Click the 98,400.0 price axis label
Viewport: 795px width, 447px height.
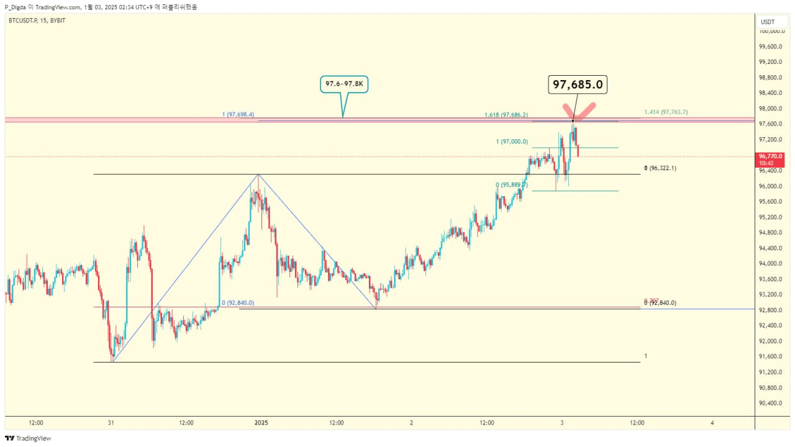tap(769, 93)
